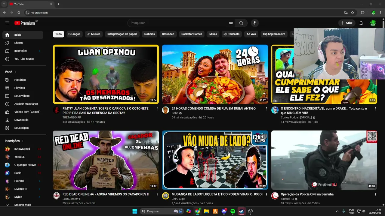
Task: Open more options for Operação da Polícia video
Action: (375, 195)
